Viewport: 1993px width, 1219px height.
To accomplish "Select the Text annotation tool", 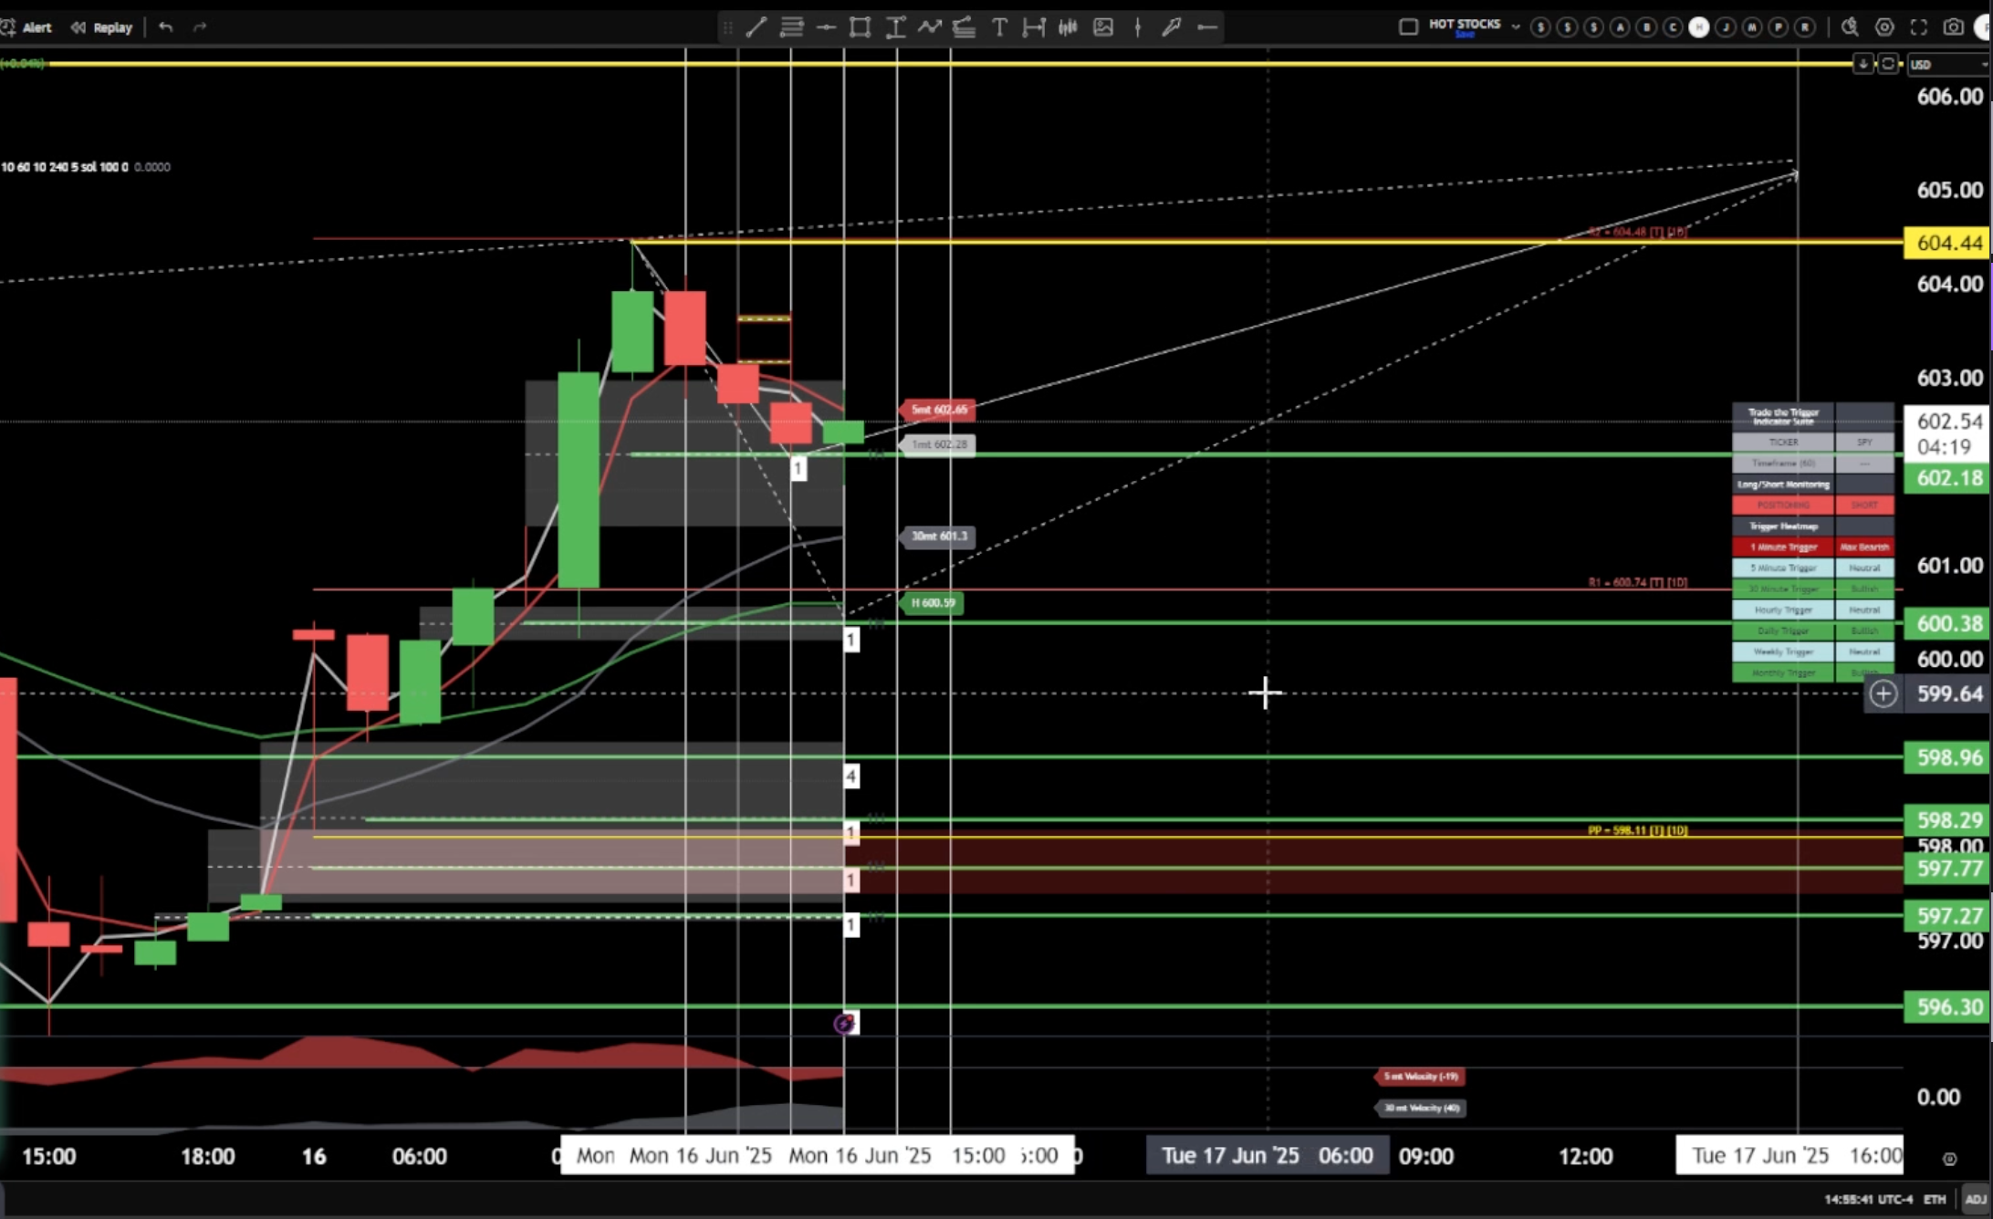I will (x=999, y=27).
